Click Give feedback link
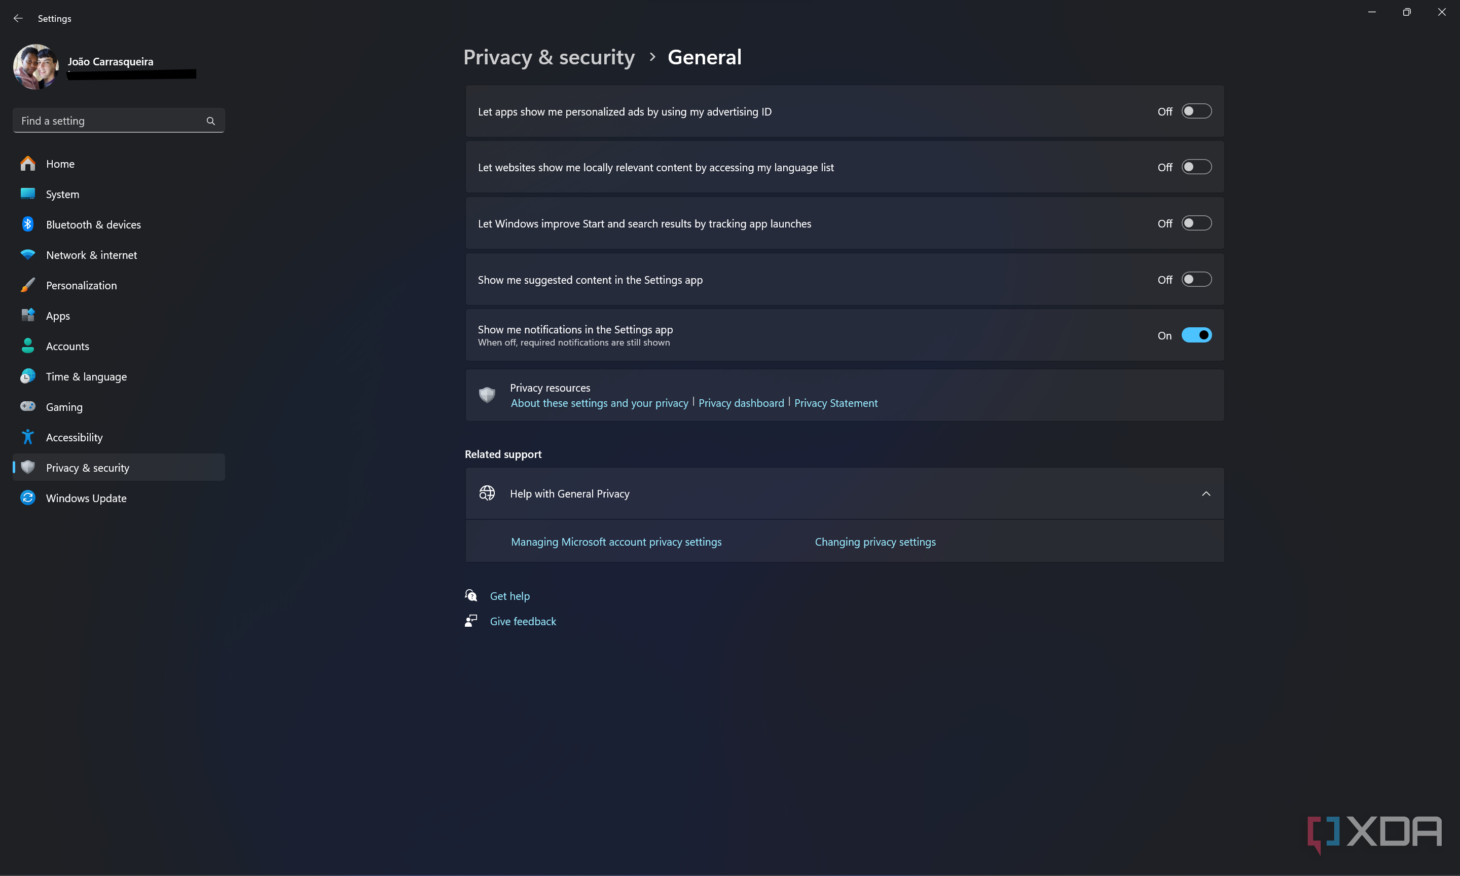The image size is (1460, 876). click(x=523, y=621)
